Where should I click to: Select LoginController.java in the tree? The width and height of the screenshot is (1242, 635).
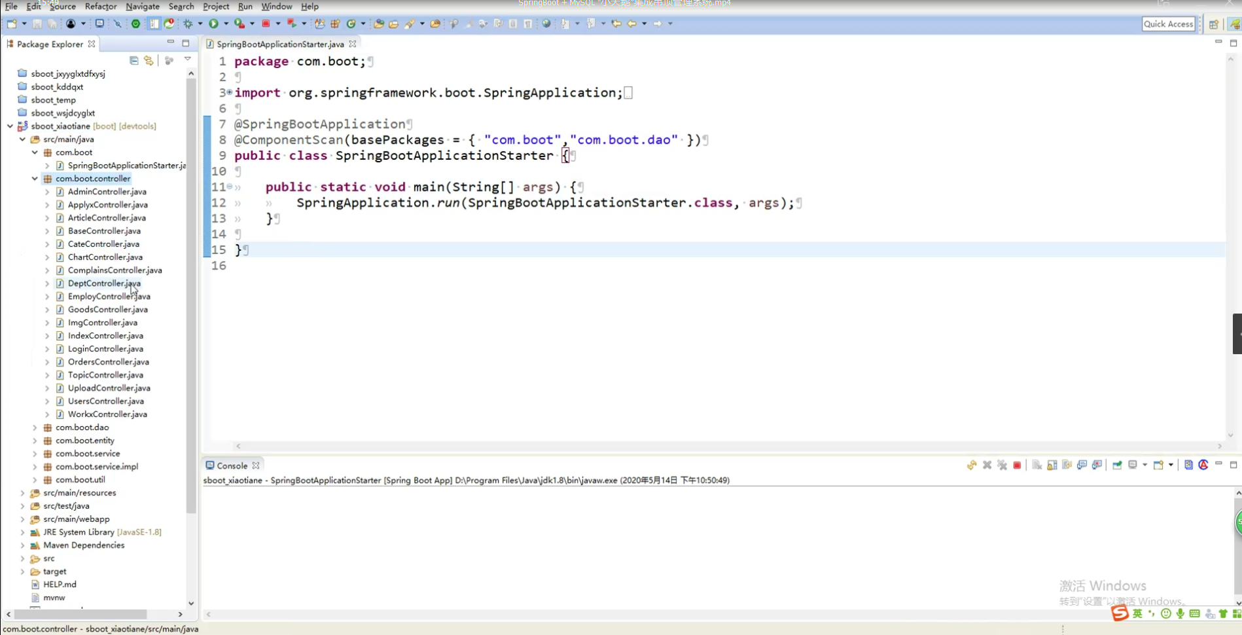tap(105, 348)
